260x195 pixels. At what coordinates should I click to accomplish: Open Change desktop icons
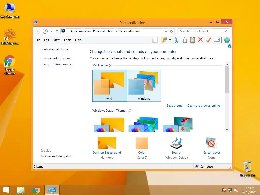(55, 58)
